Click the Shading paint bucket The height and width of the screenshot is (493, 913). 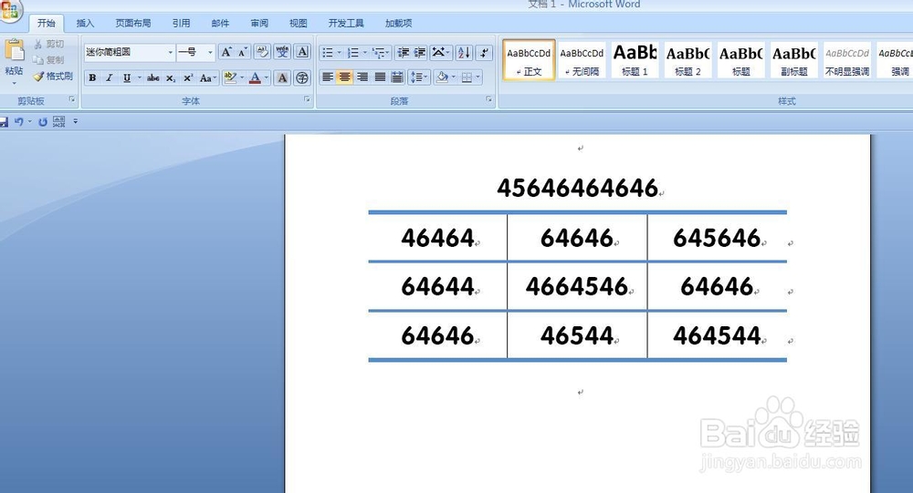pyautogui.click(x=442, y=77)
